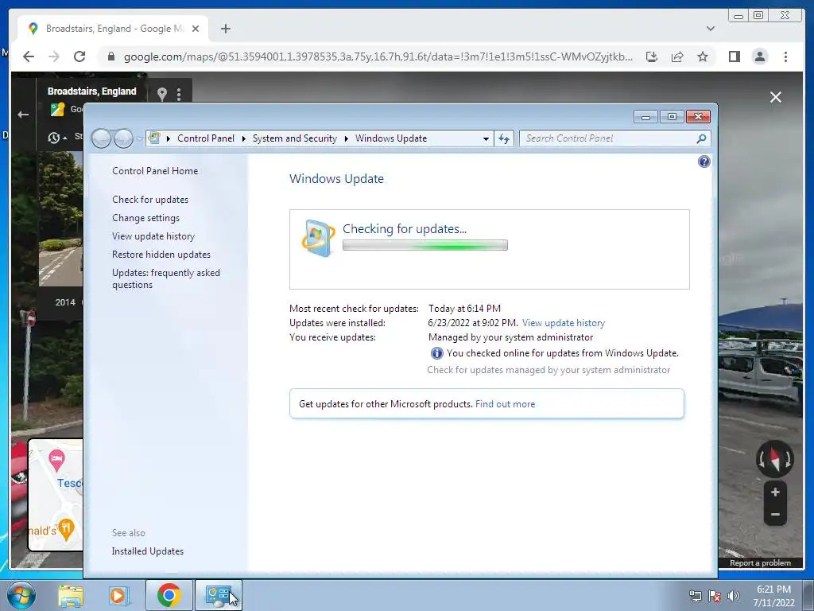814x611 pixels.
Task: Click Chrome back arrow
Action: tap(29, 56)
